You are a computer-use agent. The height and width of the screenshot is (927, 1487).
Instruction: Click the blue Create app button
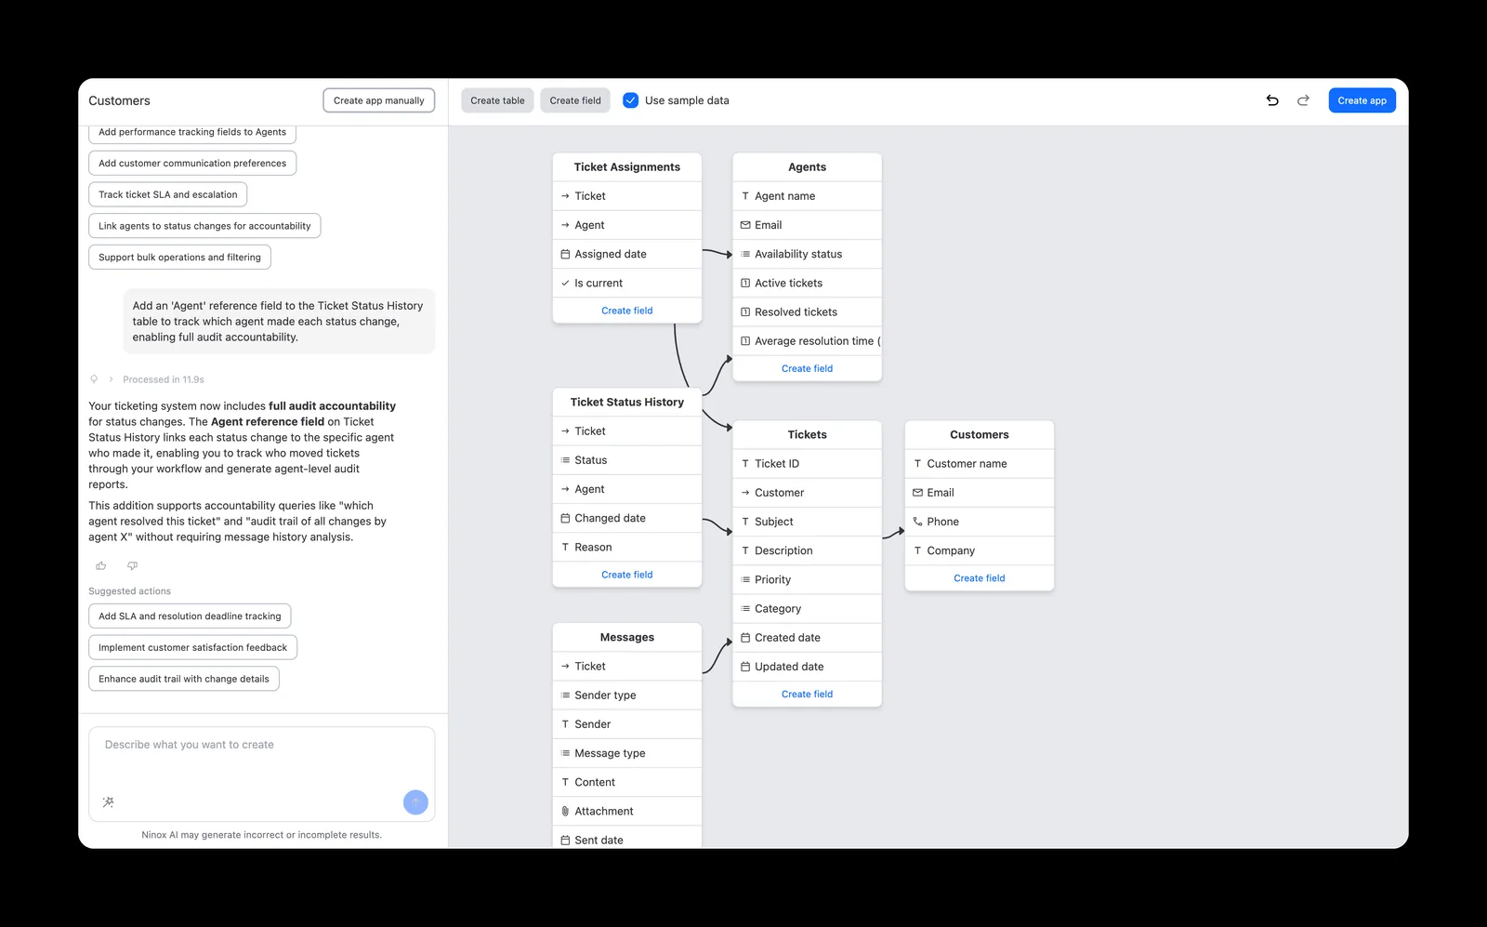point(1362,100)
